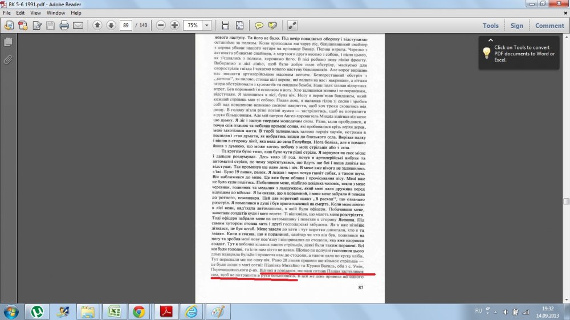Click the page number field showing 89
Image resolution: width=570 pixels, height=320 pixels.
pos(126,26)
